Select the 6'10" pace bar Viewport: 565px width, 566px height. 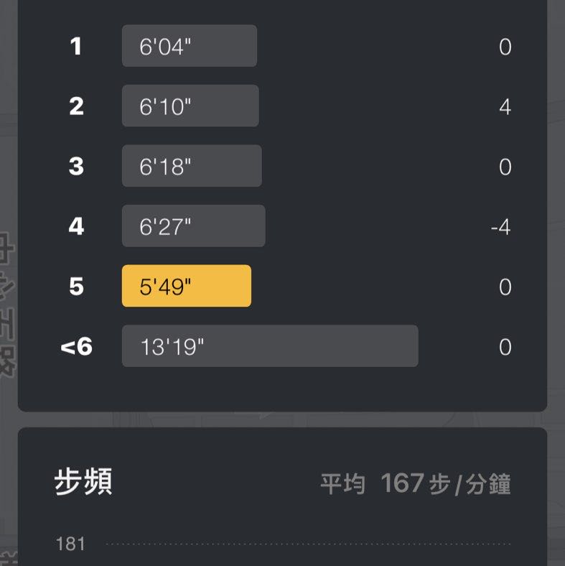pos(190,106)
